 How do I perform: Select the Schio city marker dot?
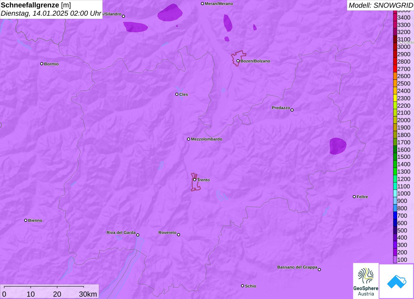242,286
